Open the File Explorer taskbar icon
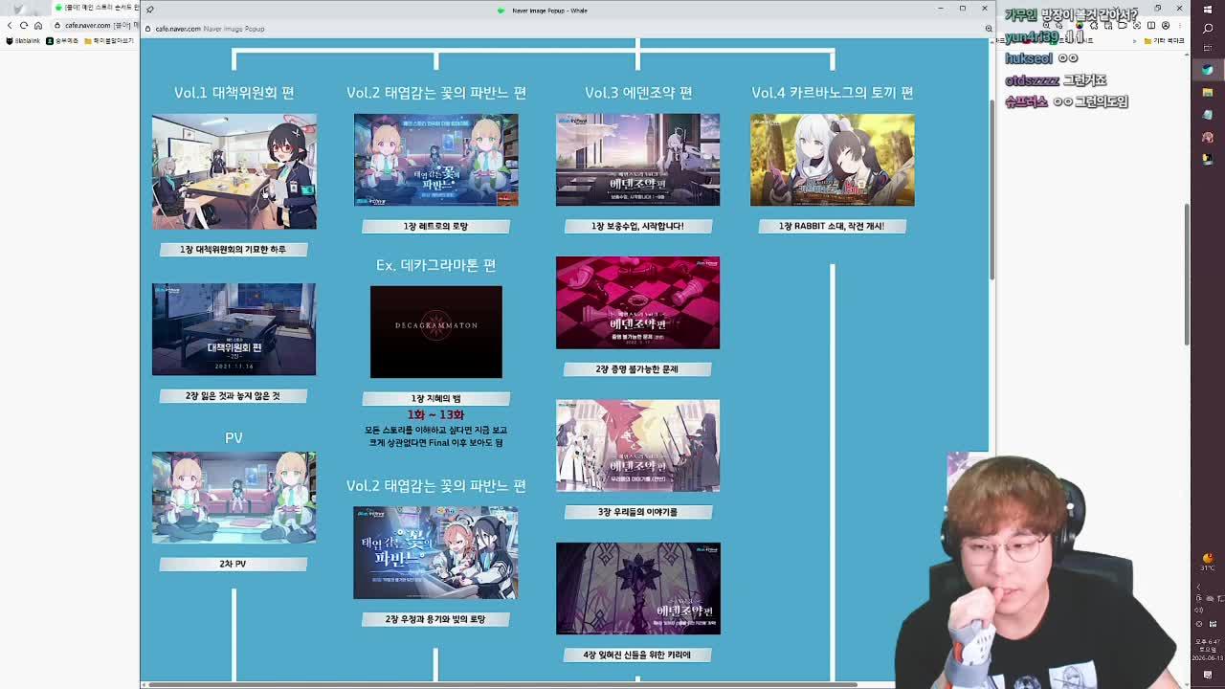Image resolution: width=1225 pixels, height=689 pixels. click(x=1208, y=93)
